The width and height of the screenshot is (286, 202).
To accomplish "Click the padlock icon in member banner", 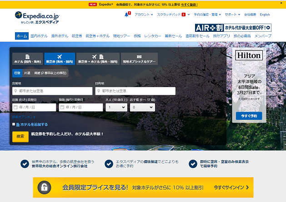I will coord(44,187).
